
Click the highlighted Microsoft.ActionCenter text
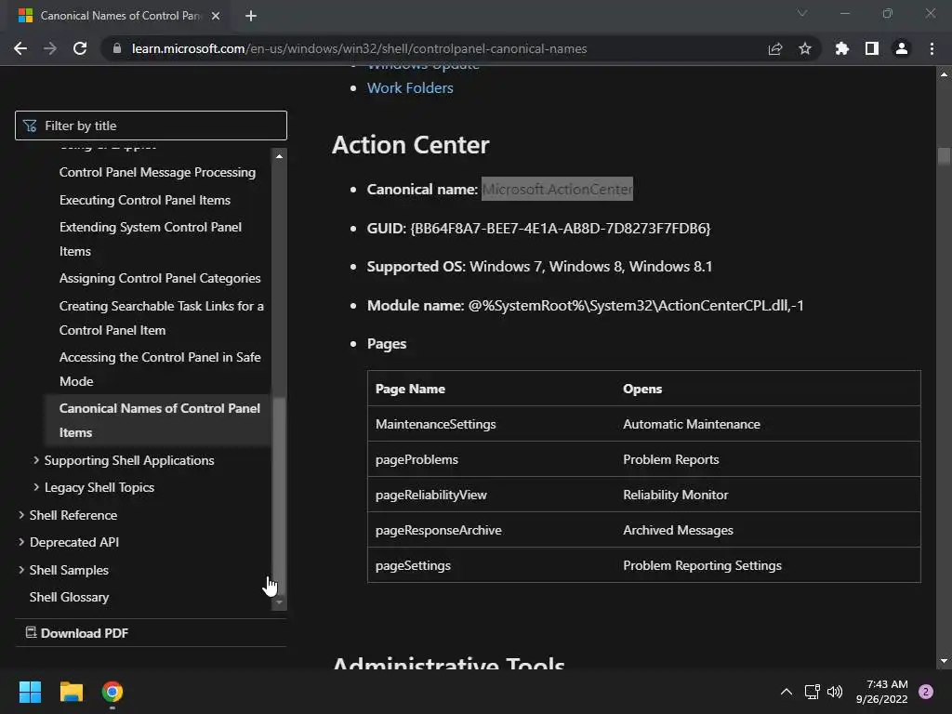pos(558,190)
